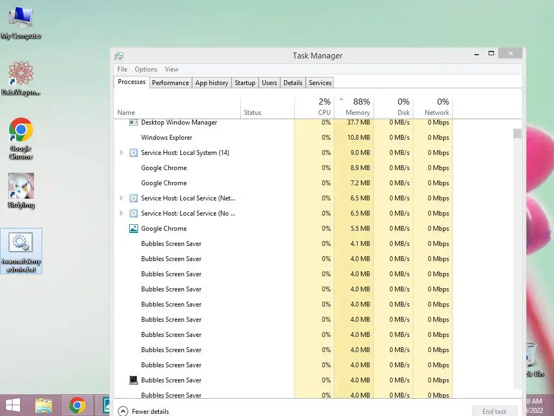Click the End task button

coord(494,412)
